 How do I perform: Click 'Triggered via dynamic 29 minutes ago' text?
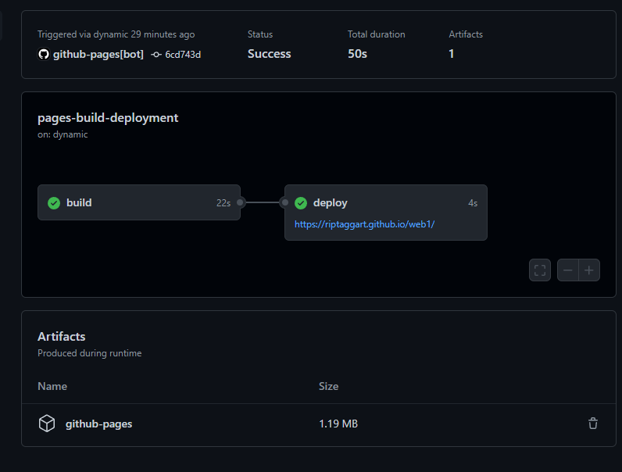(116, 34)
